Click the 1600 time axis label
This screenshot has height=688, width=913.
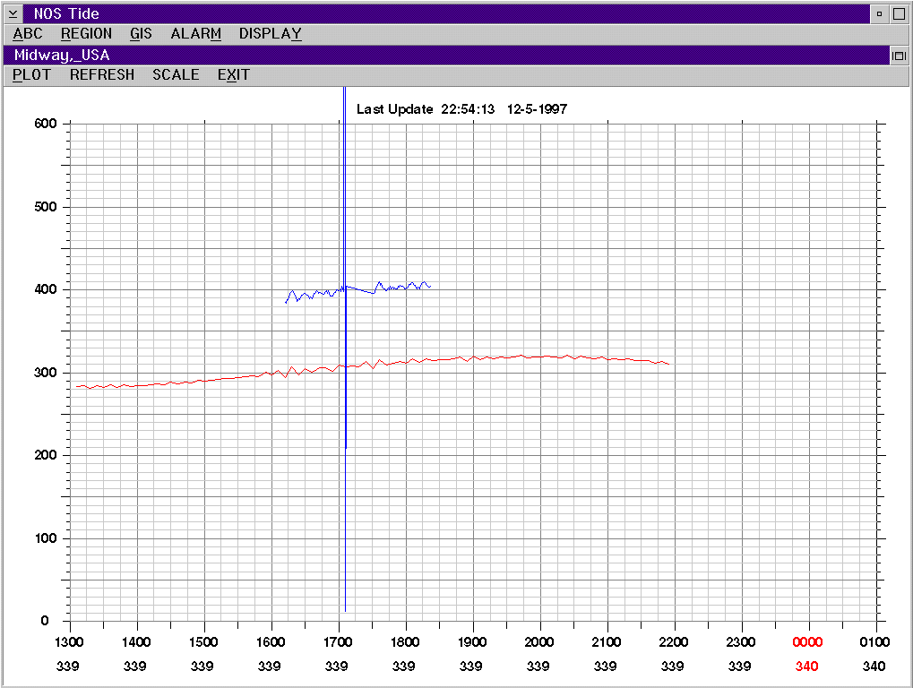[x=271, y=642]
